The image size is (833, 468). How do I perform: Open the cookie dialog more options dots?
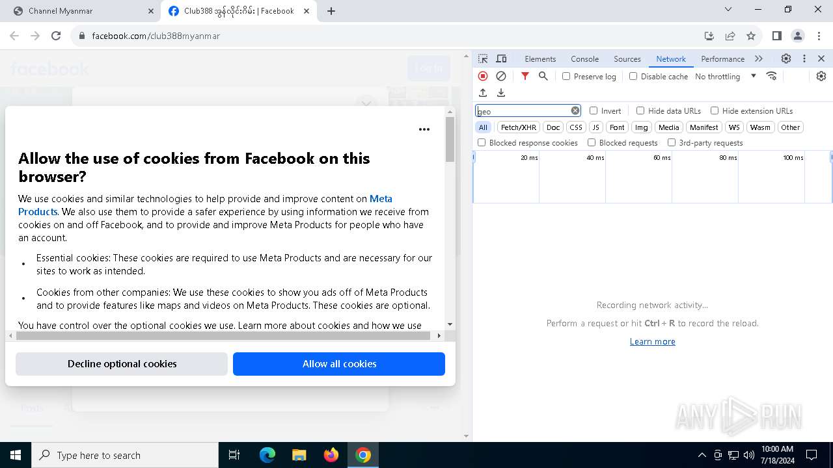pos(424,129)
